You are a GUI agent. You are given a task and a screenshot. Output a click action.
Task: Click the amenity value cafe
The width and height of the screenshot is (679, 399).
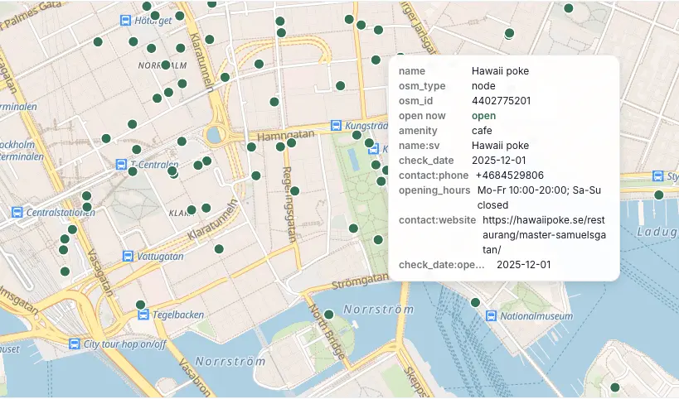point(482,131)
